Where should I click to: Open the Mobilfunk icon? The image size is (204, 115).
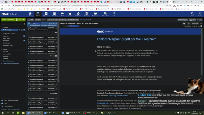(x=87, y=14)
